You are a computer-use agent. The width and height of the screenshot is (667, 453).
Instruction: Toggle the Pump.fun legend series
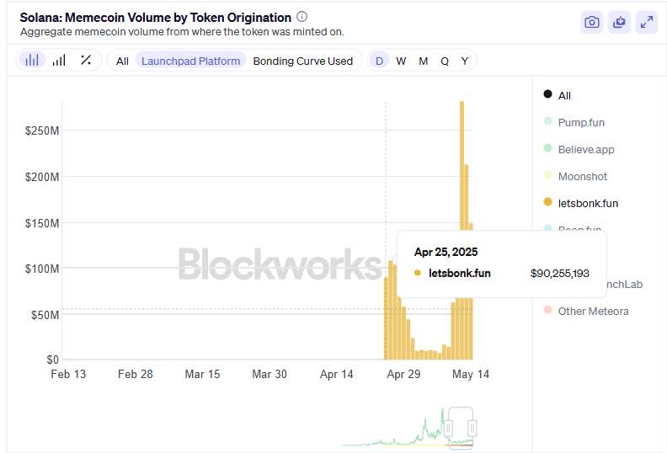coord(580,123)
